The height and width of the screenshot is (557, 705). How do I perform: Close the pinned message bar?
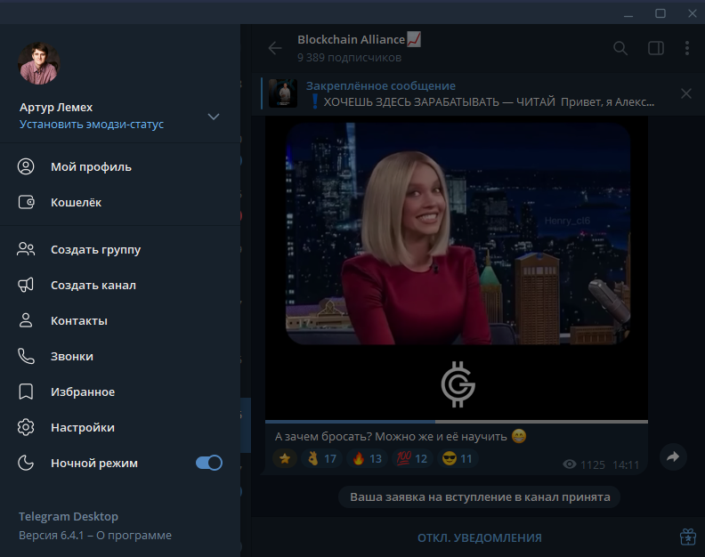[686, 93]
